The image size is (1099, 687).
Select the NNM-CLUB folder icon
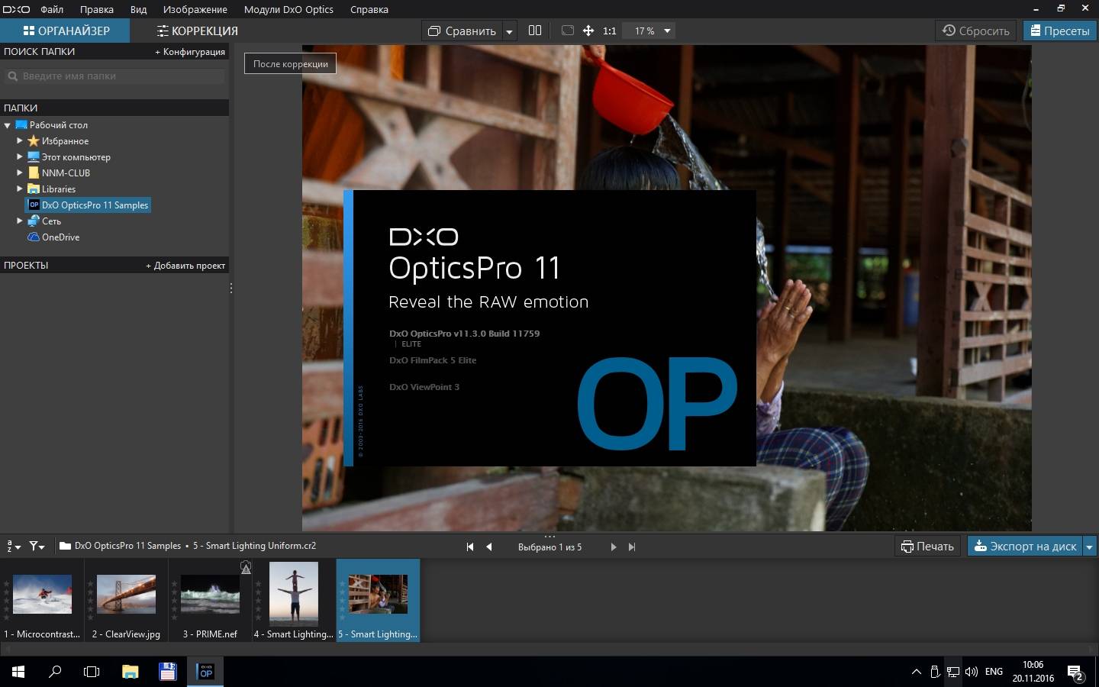coord(34,173)
